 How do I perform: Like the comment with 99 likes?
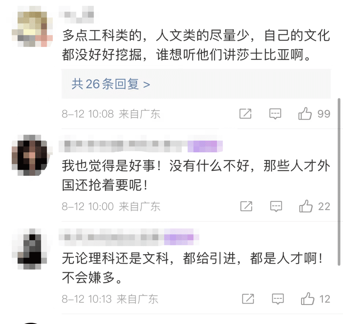[x=305, y=114]
